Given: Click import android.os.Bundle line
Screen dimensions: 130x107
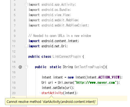Looking at the screenshot, I should [50, 10].
